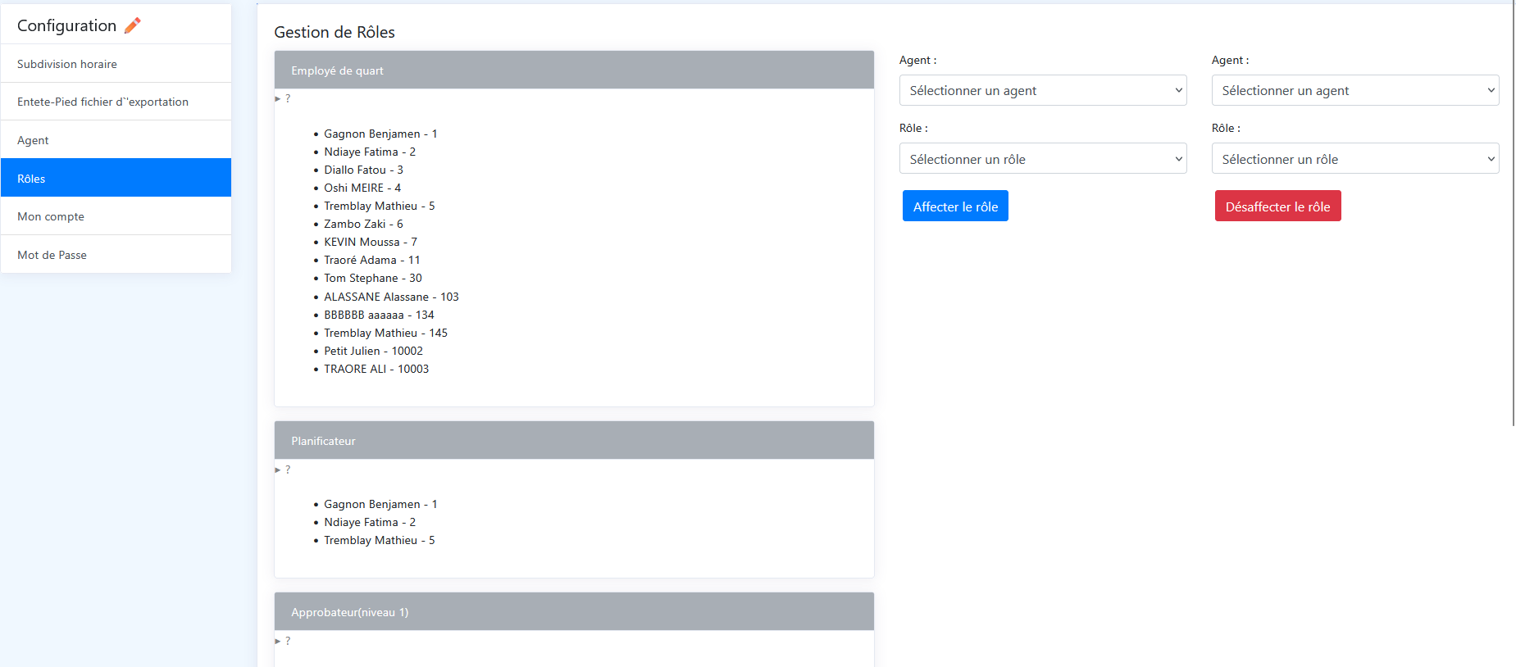Open Mot de Passe in sidebar
1516x667 pixels.
point(116,254)
